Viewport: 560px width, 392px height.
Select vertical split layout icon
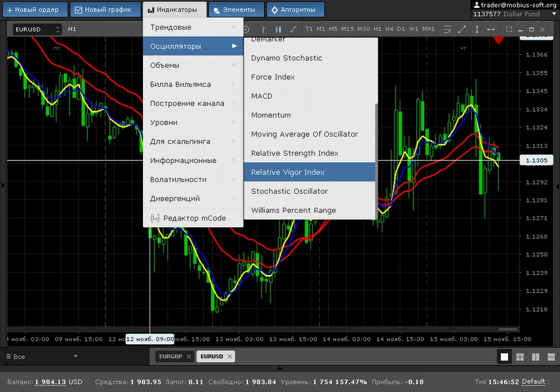(536, 357)
